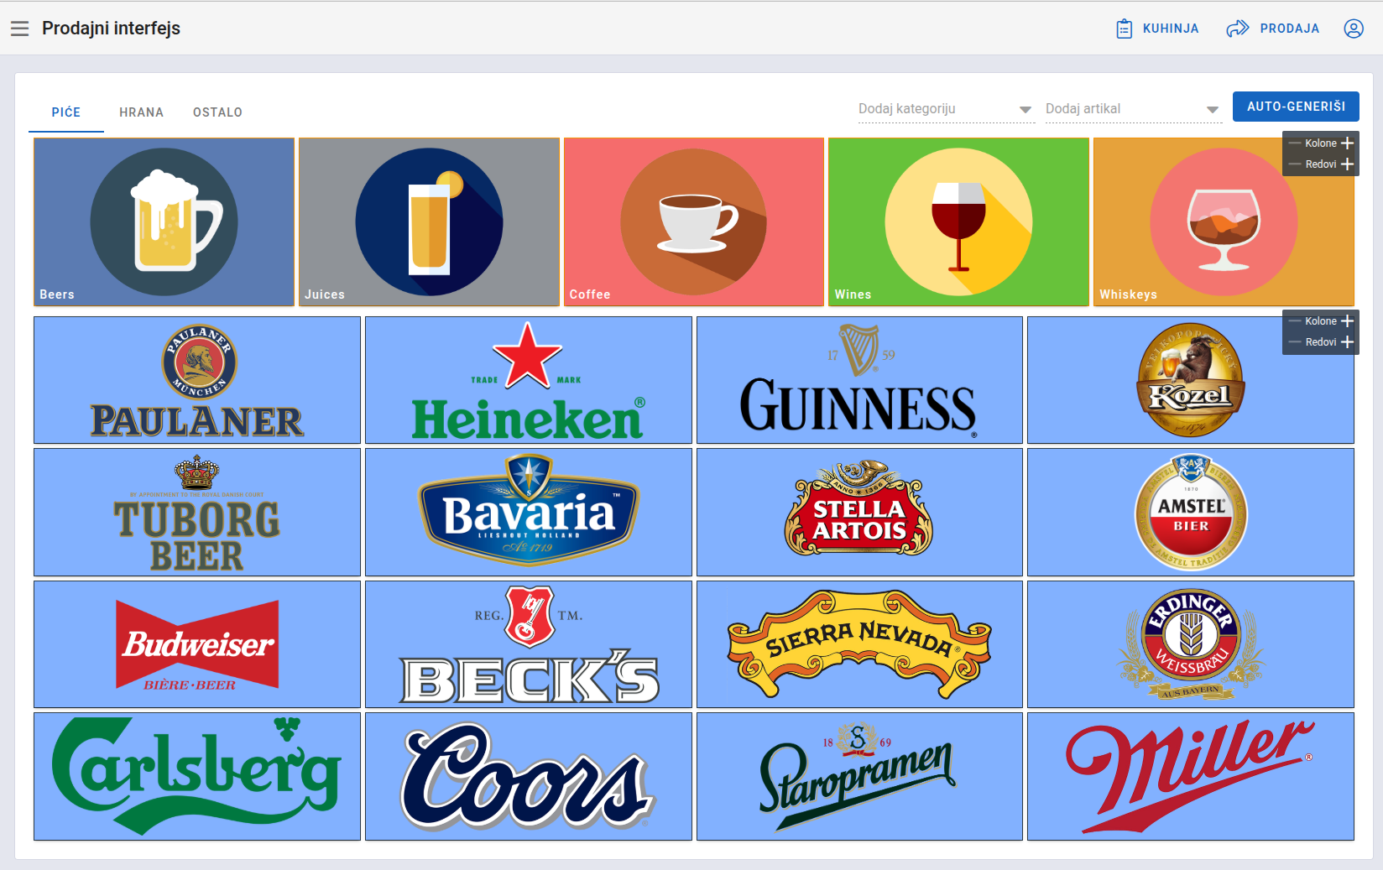Pick the Amstel Bier tile
This screenshot has width=1383, height=870.
click(x=1191, y=512)
